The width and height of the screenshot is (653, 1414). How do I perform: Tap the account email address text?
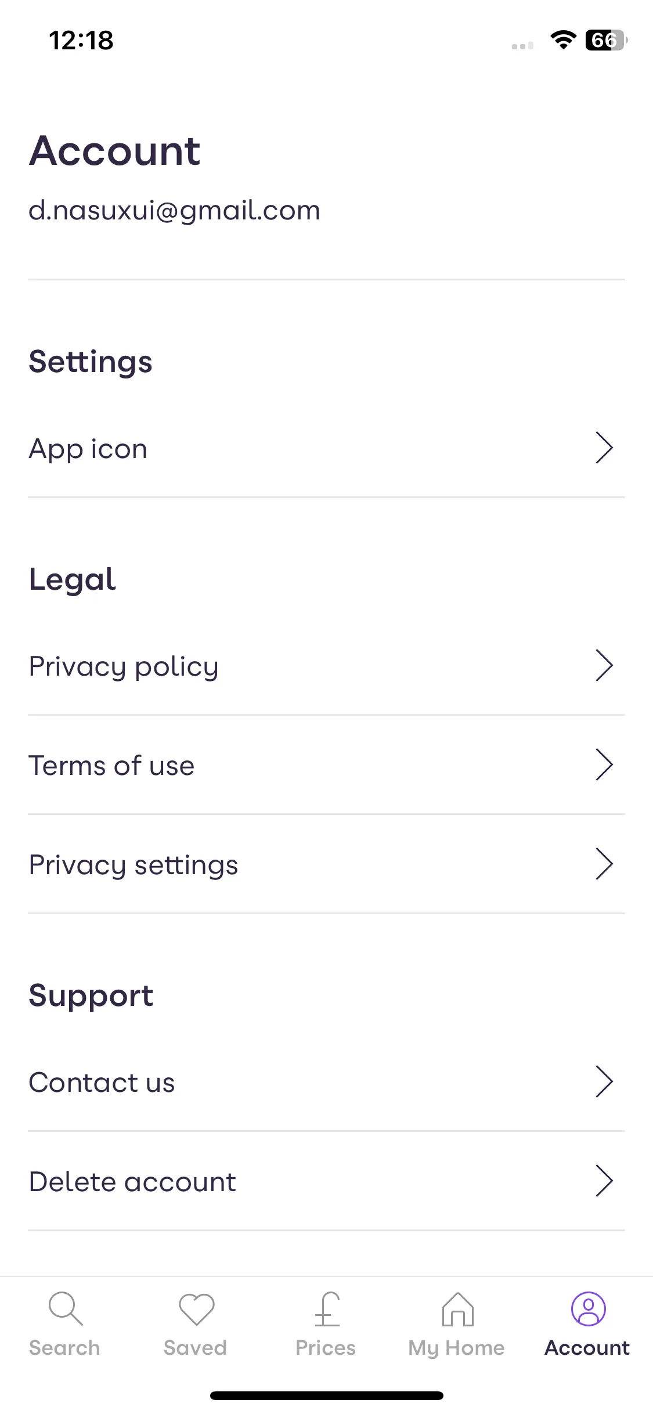click(175, 210)
